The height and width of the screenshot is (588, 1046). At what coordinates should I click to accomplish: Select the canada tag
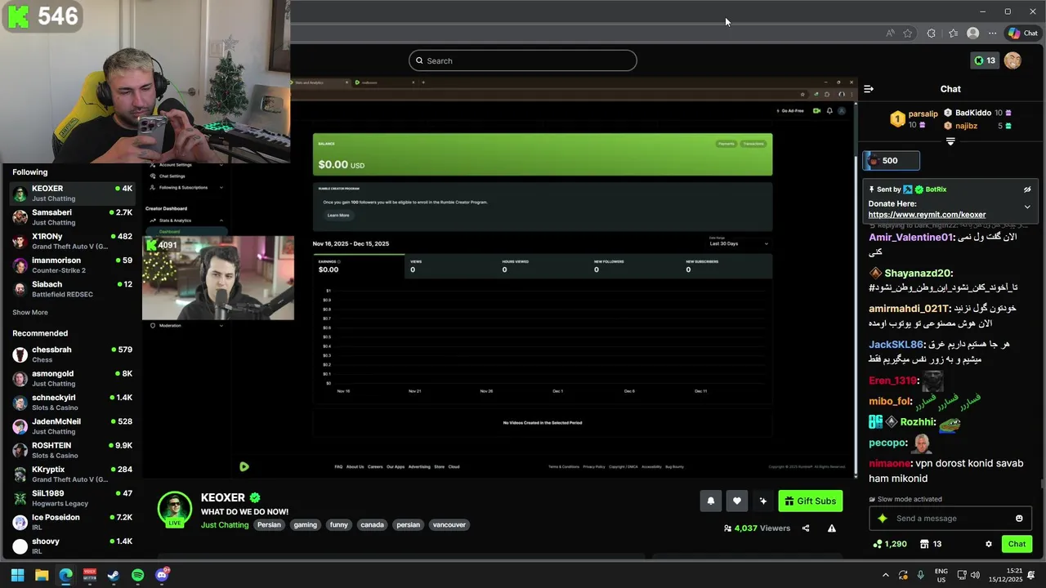[x=372, y=525]
